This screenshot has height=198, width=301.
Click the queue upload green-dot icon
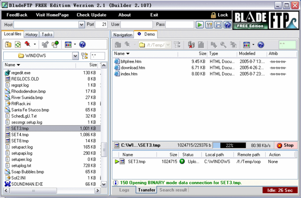[55, 44]
